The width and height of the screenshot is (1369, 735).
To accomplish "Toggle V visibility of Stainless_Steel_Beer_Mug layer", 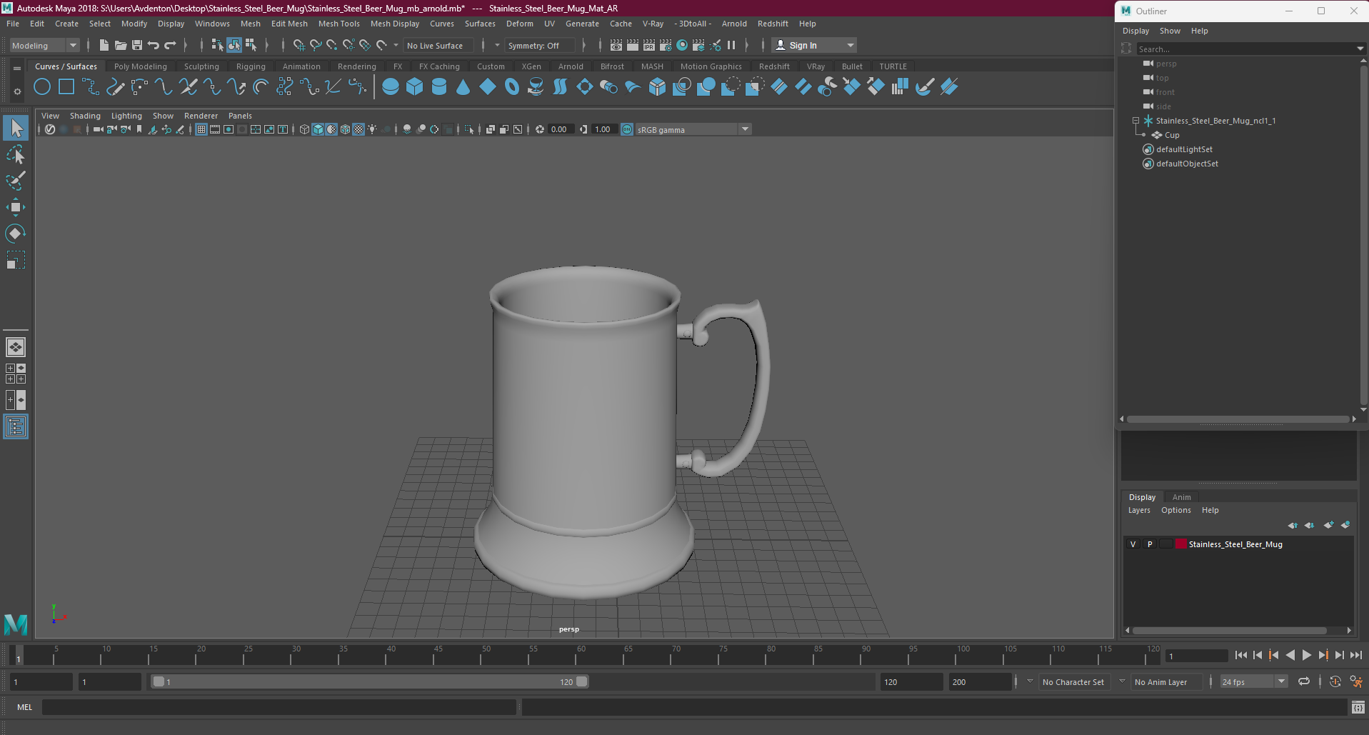I will point(1133,544).
